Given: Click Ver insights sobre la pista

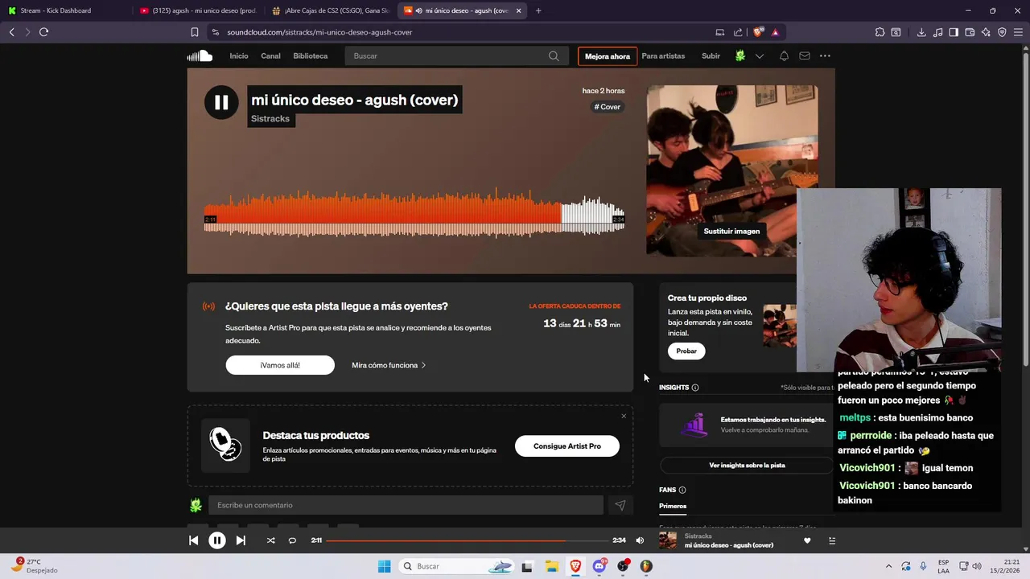Looking at the screenshot, I should coord(747,466).
